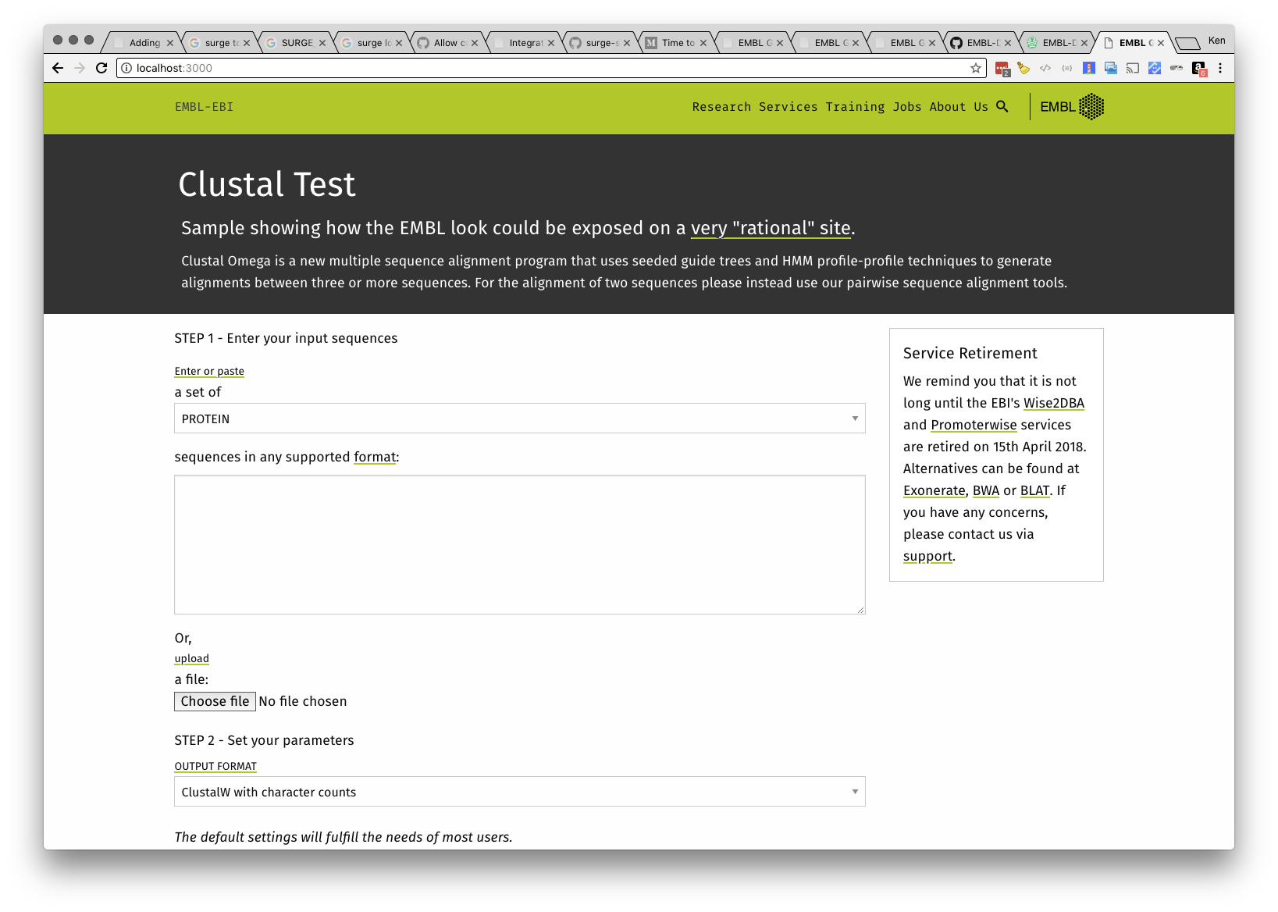Open the PROTEIN sequence type dropdown
This screenshot has height=912, width=1278.
(x=520, y=419)
